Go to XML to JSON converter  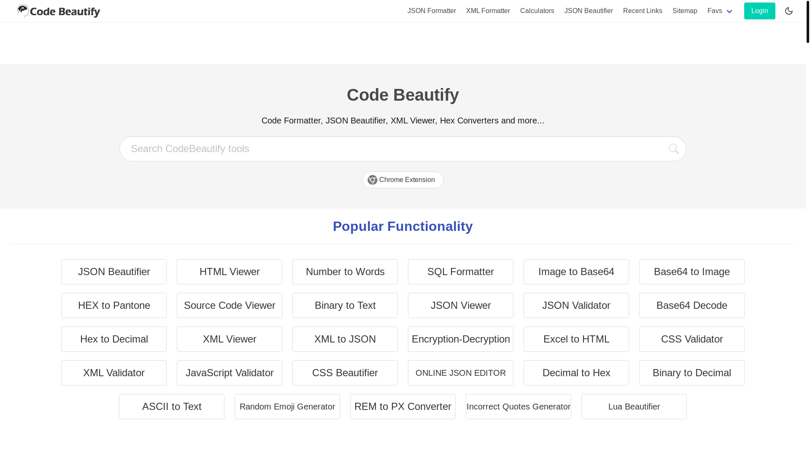(x=345, y=339)
